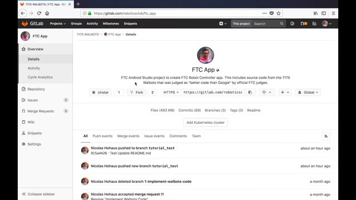Viewport: 356px width, 200px height.
Task: Go back with the browser back arrow
Action: (x=23, y=13)
